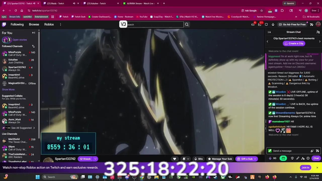
Task: Show previous clip carousel item
Action: 267,41
